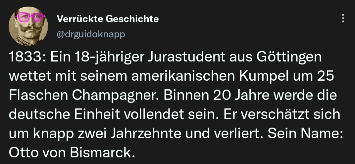The image size is (355, 164).
Task: Click the pink glasses on the avatar
Action: [31, 17]
